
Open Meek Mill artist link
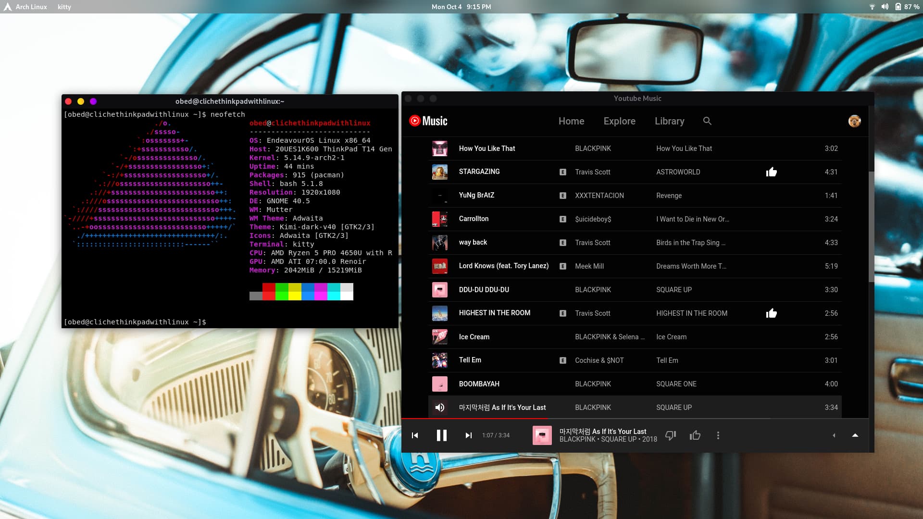click(x=589, y=266)
